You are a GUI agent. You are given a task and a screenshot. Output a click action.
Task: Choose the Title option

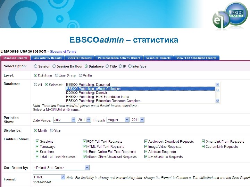pos(107,66)
